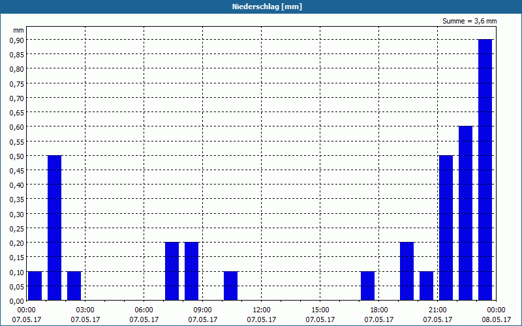Click the 08.05.17 date label
Viewport: 522px width, 326px height.
(x=496, y=319)
